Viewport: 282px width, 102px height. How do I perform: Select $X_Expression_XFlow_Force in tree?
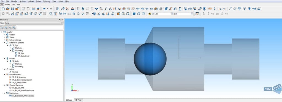coord(23,96)
